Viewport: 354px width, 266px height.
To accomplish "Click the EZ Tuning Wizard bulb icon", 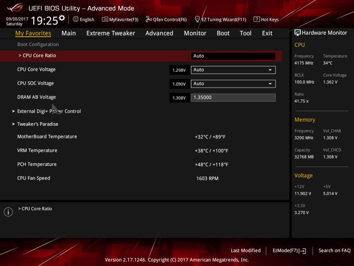I will [197, 19].
